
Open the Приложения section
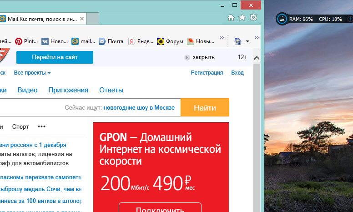pyautogui.click(x=68, y=90)
